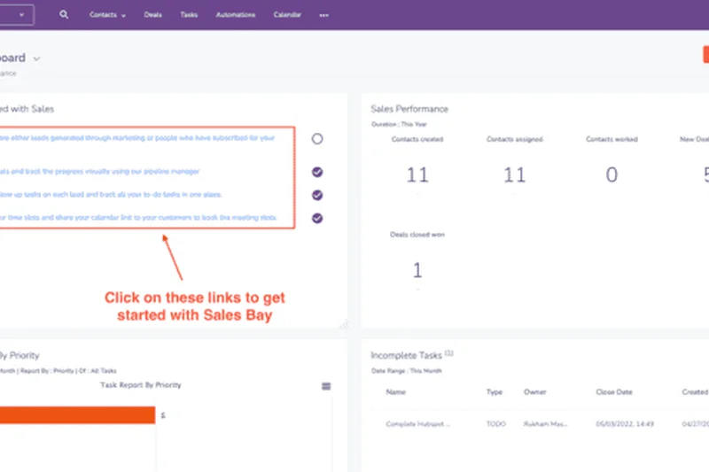The height and width of the screenshot is (472, 709).
Task: Toggle the checked circle for pipeline manager step
Action: 317,172
